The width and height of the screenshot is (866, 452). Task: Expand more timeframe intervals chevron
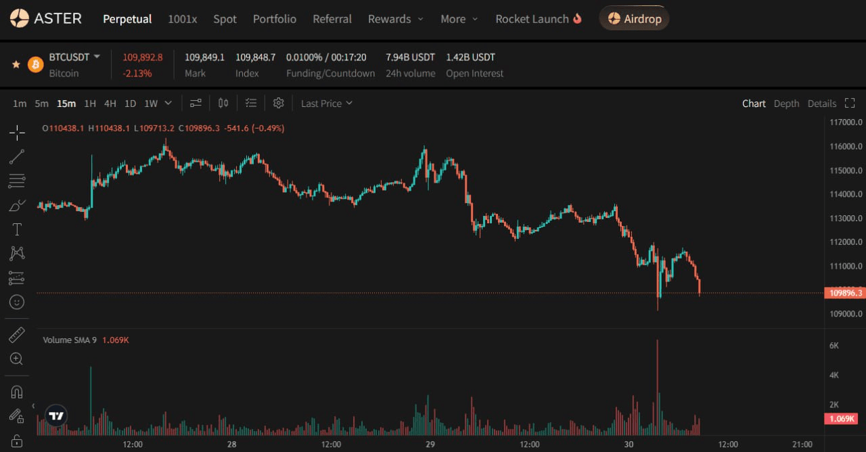pos(168,103)
